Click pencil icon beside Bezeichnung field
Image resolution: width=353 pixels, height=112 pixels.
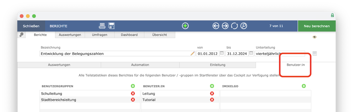pos(193,54)
